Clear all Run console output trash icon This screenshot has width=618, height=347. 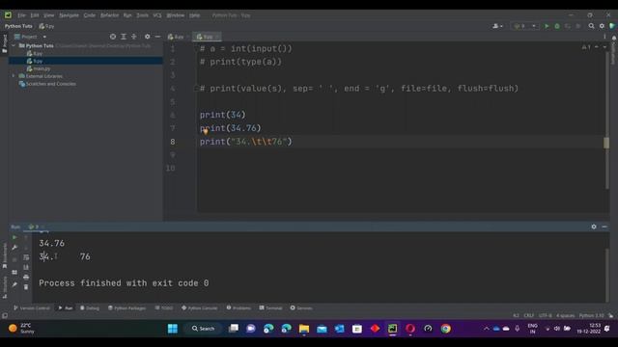[26, 287]
